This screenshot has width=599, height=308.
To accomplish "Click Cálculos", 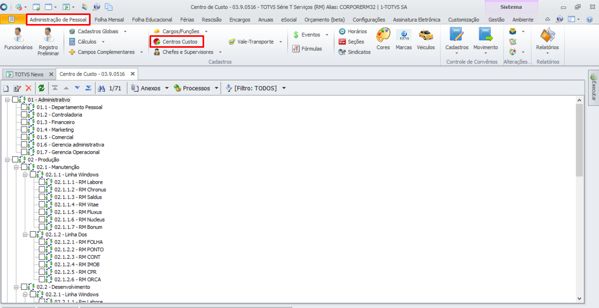I will 83,42.
